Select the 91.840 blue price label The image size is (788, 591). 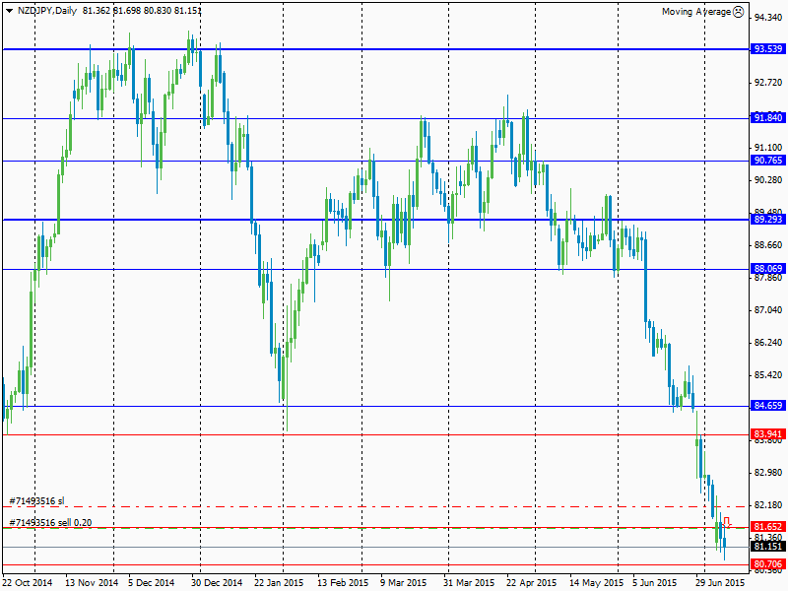tap(768, 117)
